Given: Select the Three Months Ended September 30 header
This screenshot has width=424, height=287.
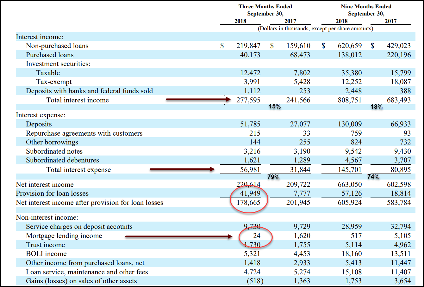Looking at the screenshot, I should (265, 9).
